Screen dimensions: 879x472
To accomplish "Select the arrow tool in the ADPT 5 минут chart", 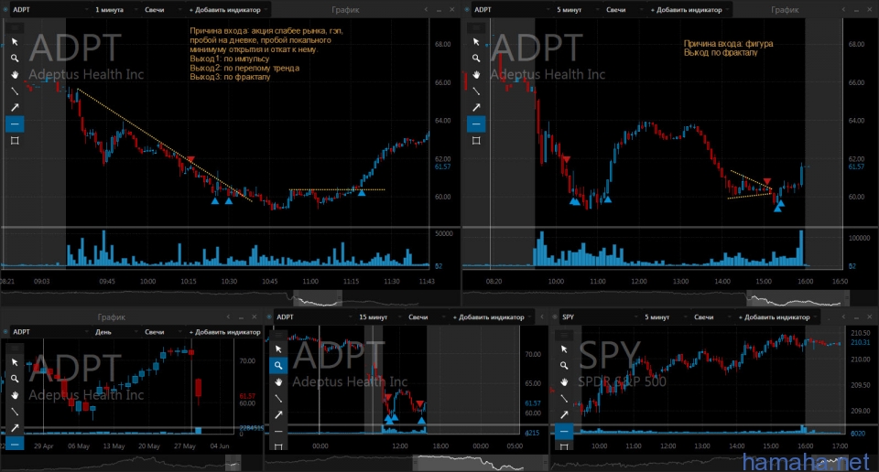I will coord(476,107).
